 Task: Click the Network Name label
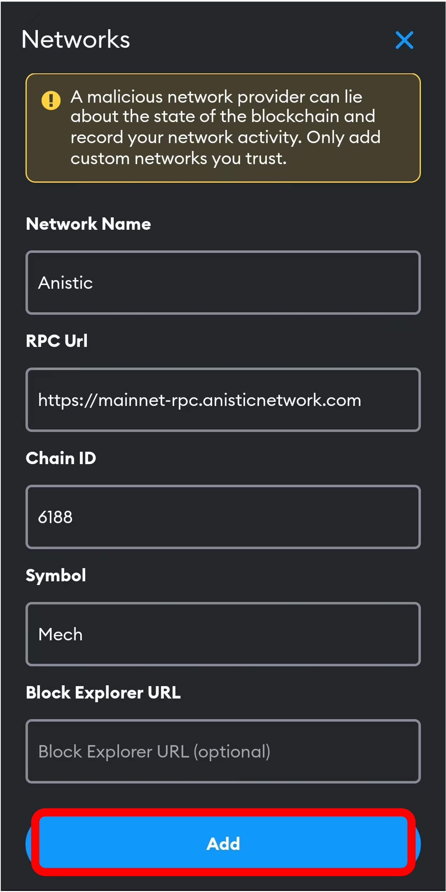[x=88, y=224]
